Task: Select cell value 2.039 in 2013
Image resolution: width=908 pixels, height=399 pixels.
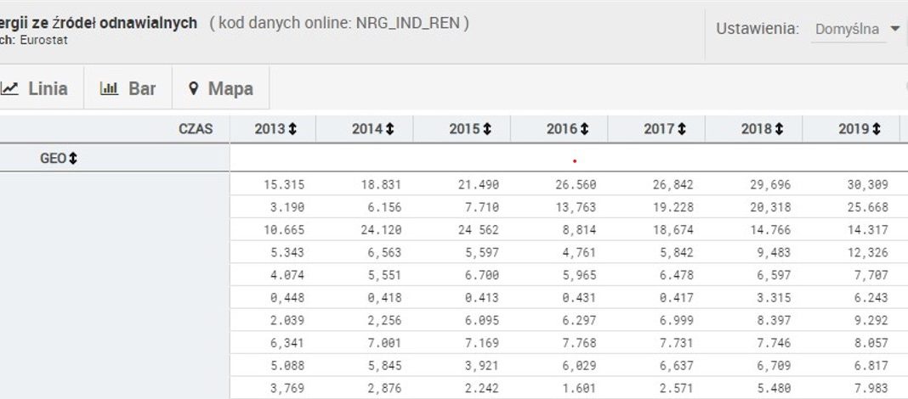Action: [x=287, y=320]
